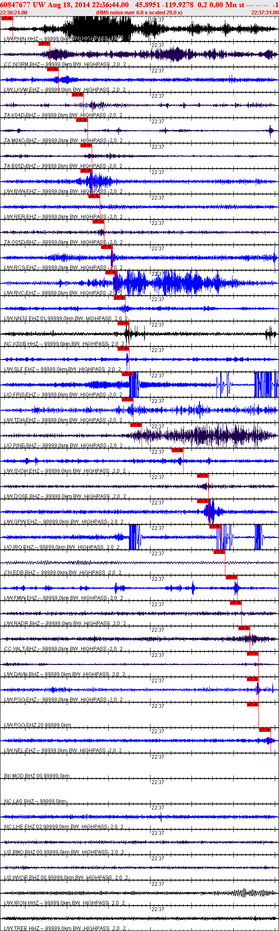Select the UW.PHIN HHZ station label
Viewport: 279px width, 931px height.
coord(64,39)
